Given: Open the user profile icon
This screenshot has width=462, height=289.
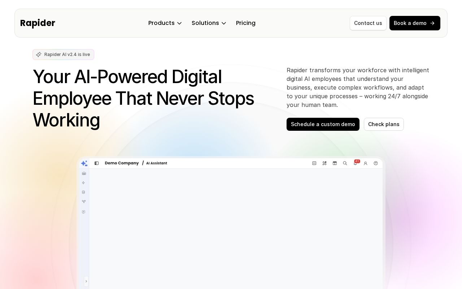Looking at the screenshot, I should [365, 163].
